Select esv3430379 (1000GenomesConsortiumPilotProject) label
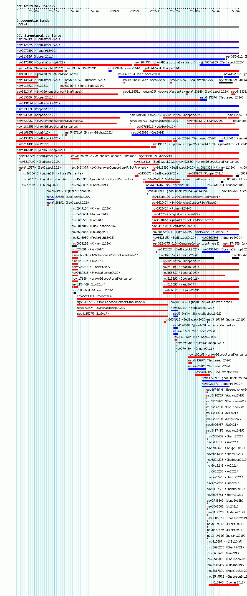247x596 pixels. pyautogui.click(x=110, y=168)
